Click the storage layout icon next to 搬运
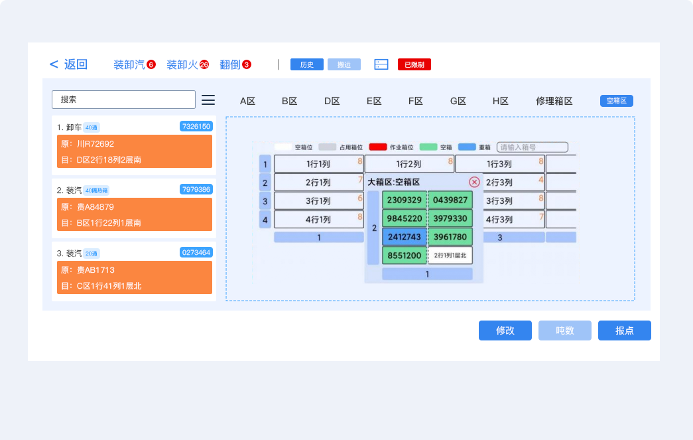This screenshot has width=693, height=440. click(381, 64)
